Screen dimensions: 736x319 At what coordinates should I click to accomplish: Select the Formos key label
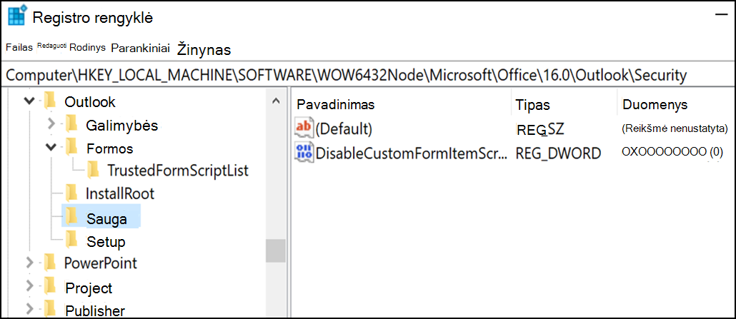pyautogui.click(x=110, y=148)
